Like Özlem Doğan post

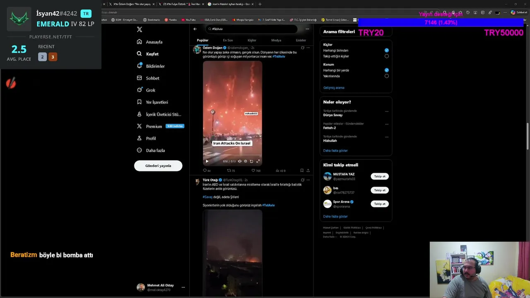coord(256,171)
